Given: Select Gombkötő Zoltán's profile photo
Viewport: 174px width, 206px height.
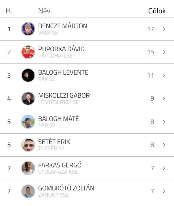Looking at the screenshot, I should 28,191.
